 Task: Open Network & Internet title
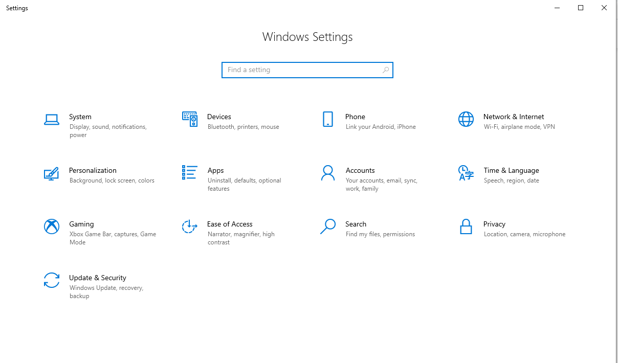[x=514, y=117]
